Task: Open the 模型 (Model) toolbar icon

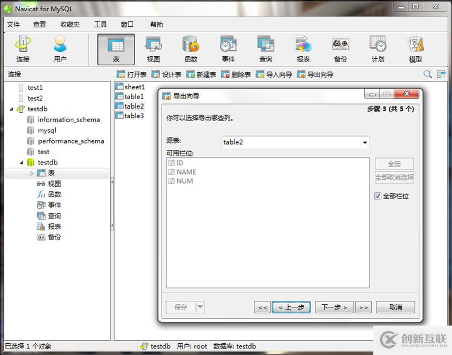Action: [416, 49]
